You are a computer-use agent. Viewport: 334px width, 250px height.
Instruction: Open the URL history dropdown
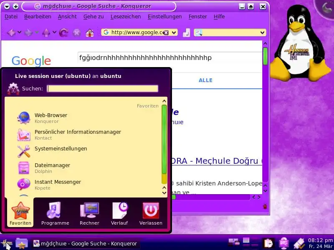coord(174,32)
